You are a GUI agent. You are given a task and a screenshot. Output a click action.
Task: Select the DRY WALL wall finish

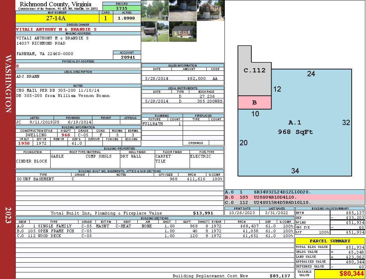coord(131,156)
